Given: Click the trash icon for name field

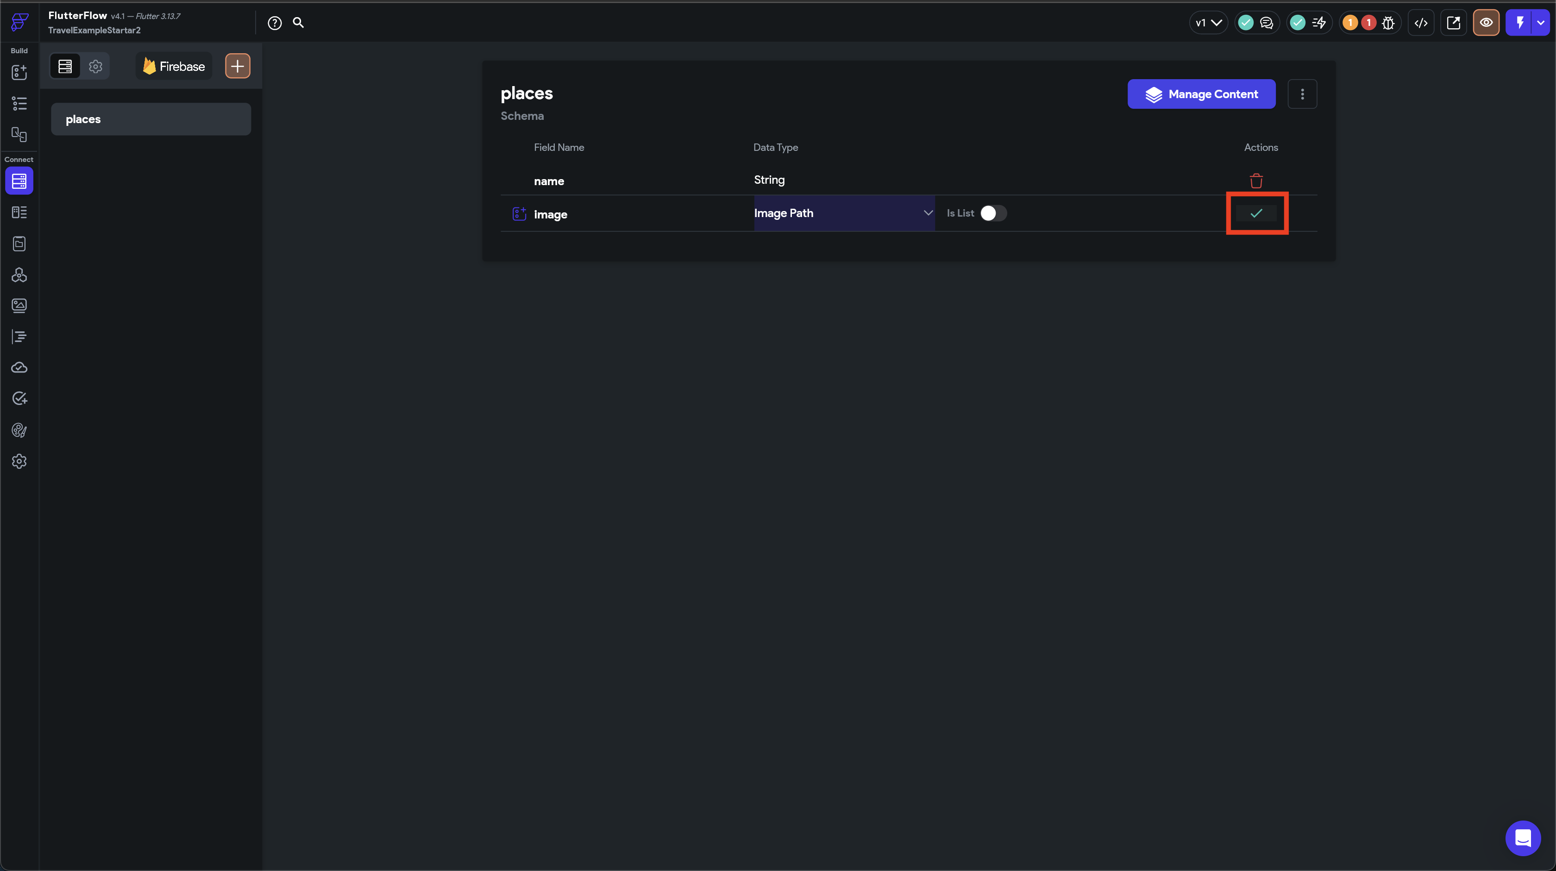Looking at the screenshot, I should click(1256, 180).
